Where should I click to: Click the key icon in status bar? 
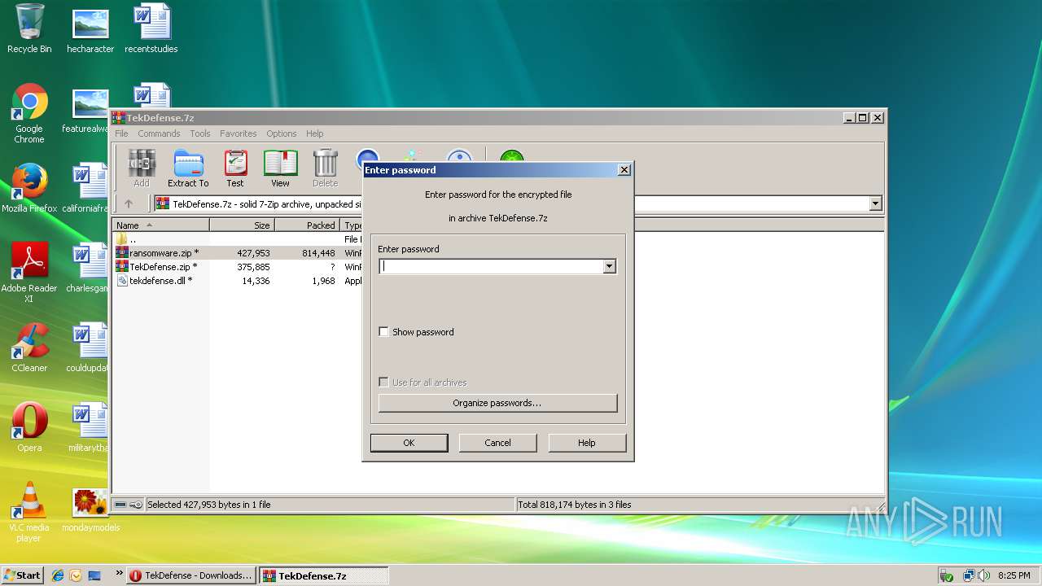click(136, 505)
